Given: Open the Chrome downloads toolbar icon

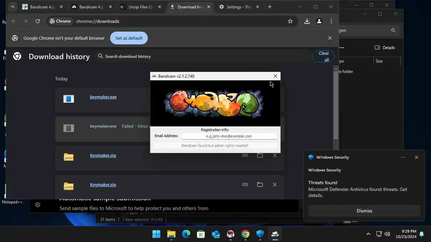Looking at the screenshot, I should coord(307,21).
